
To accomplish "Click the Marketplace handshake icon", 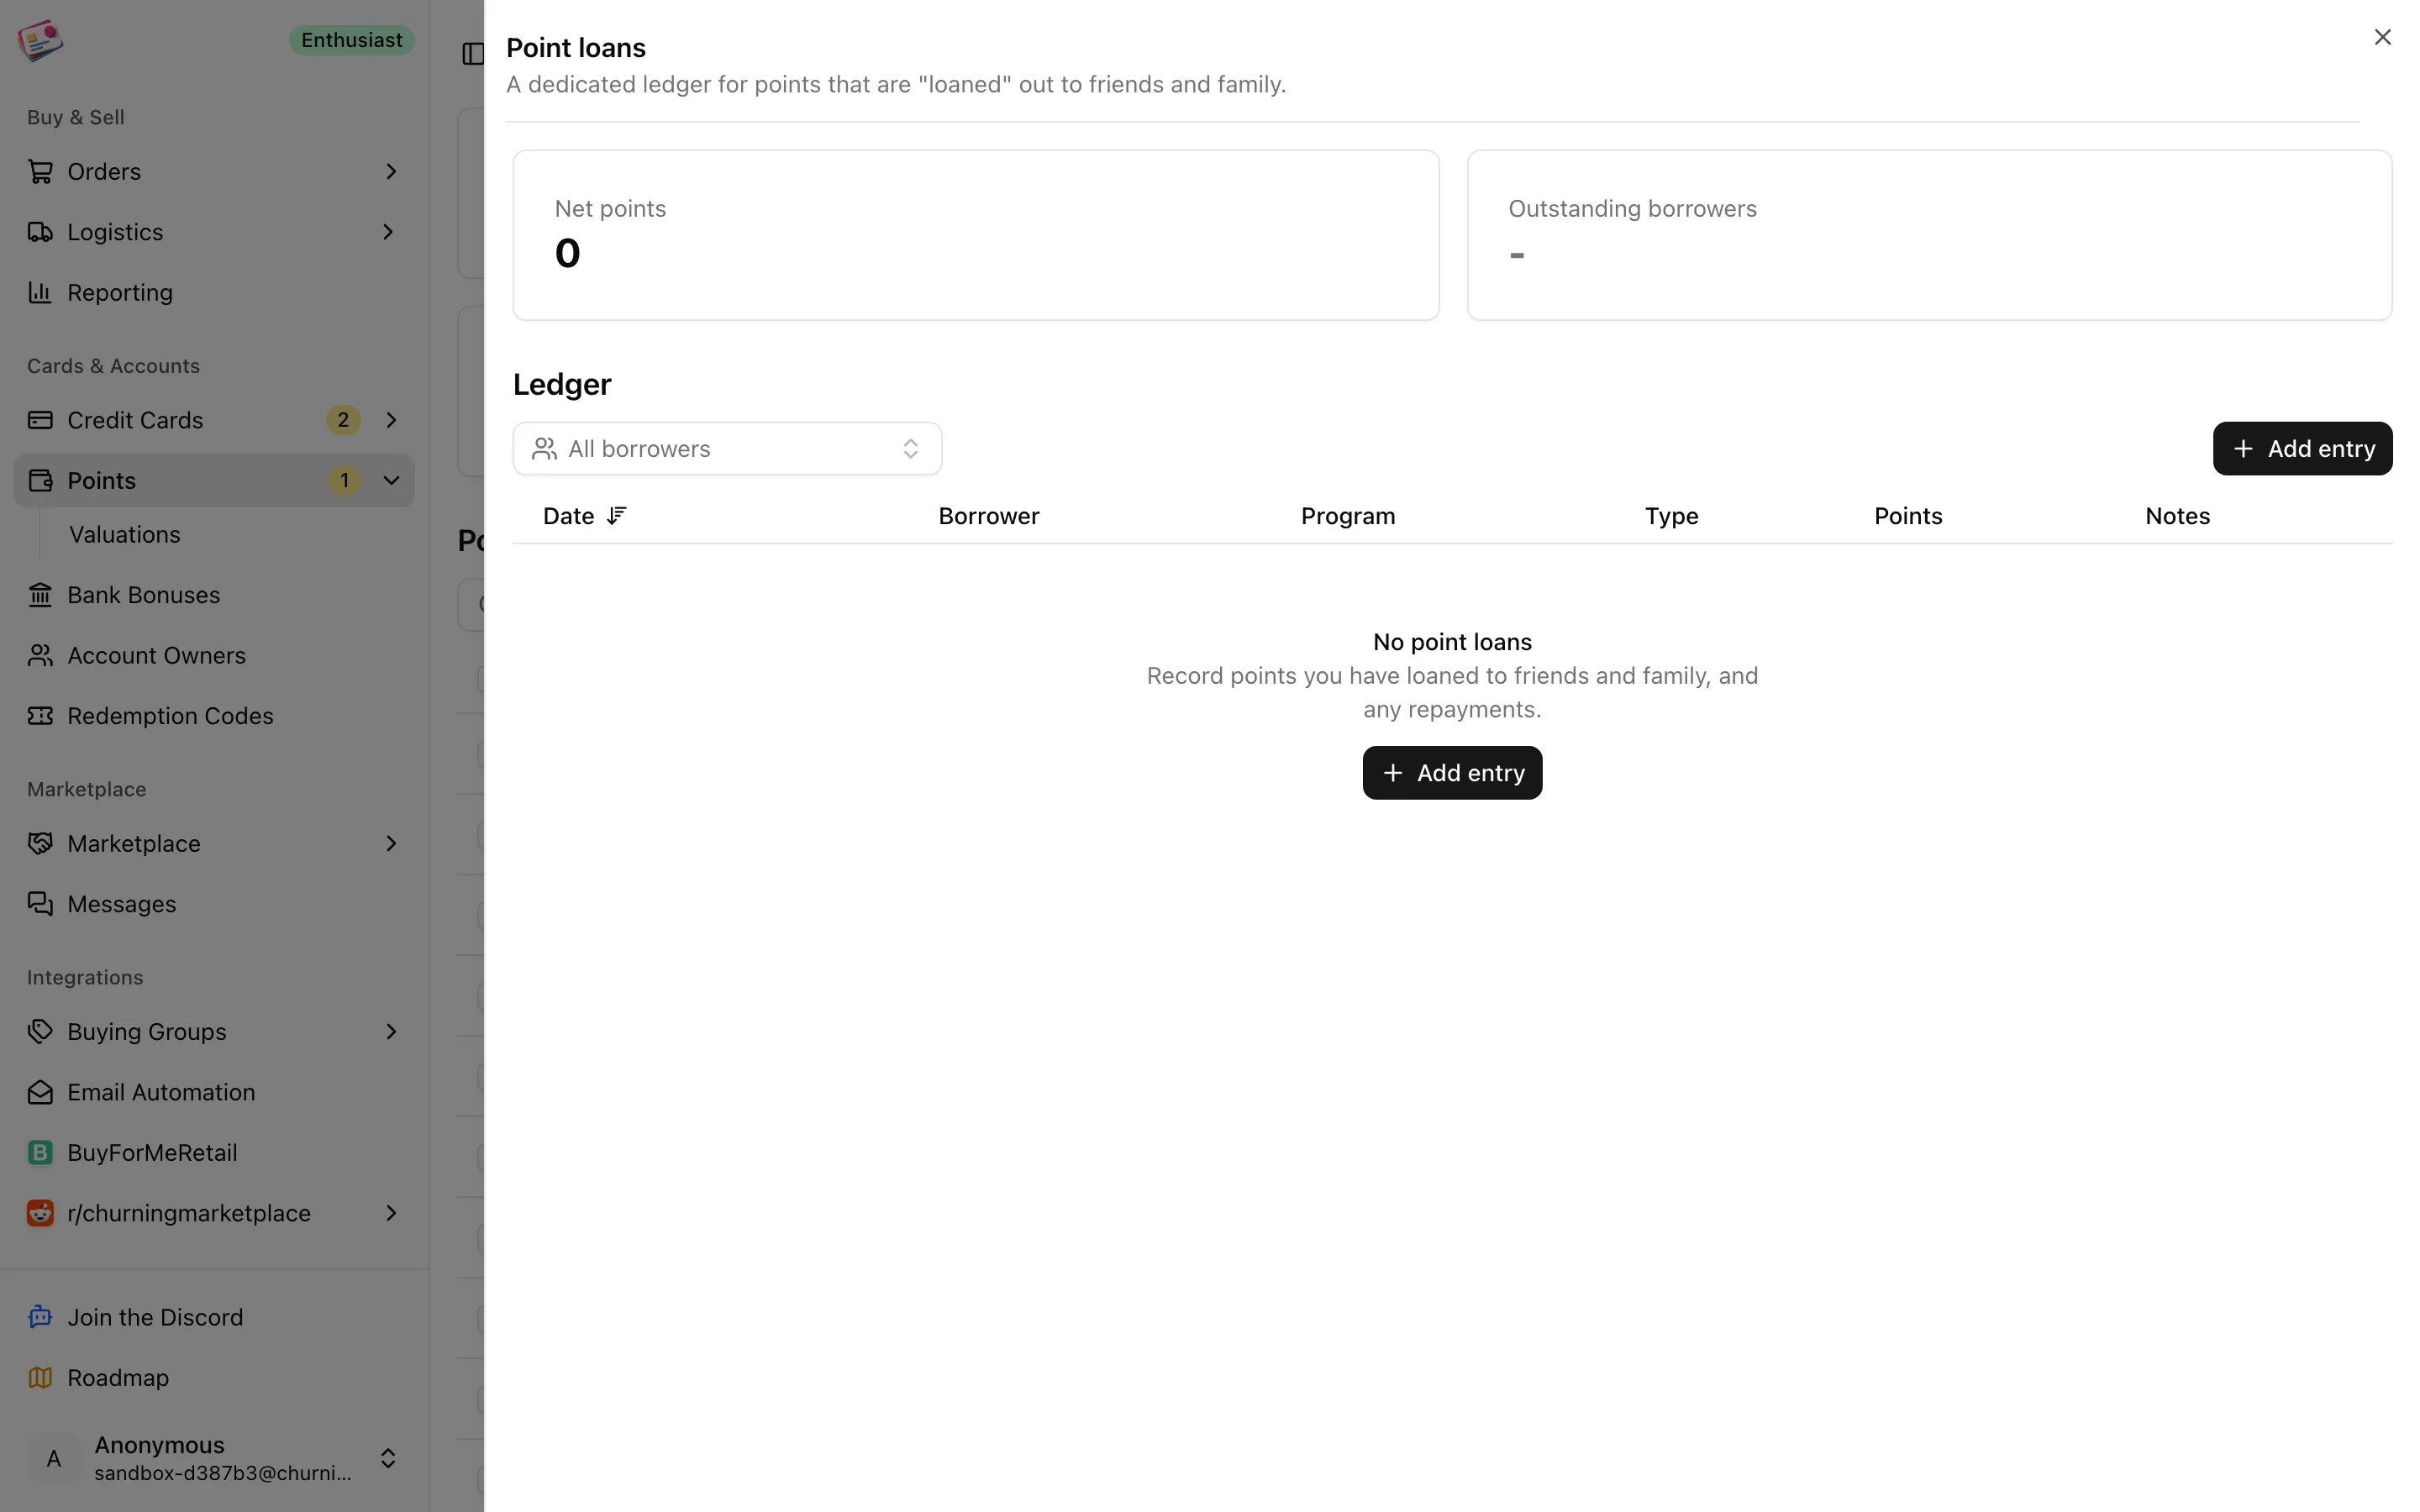I will [x=40, y=843].
